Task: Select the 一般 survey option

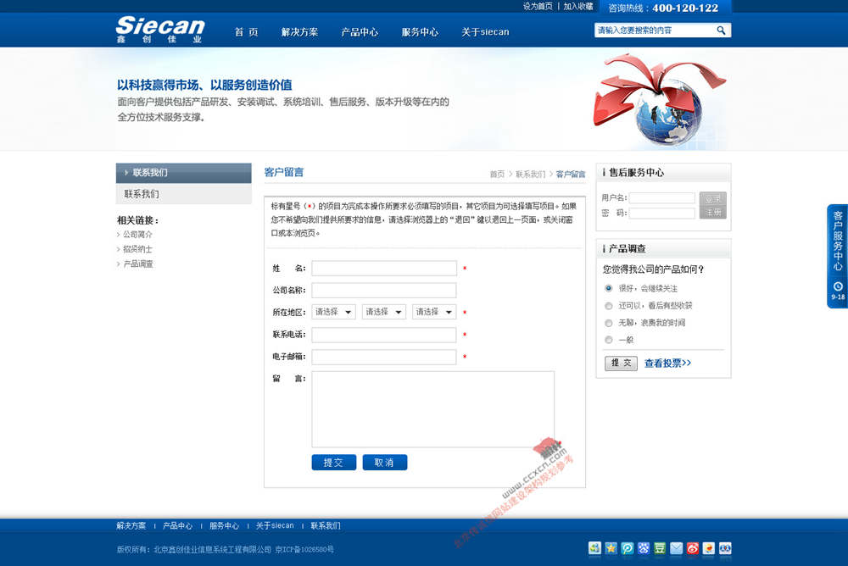Action: [608, 340]
